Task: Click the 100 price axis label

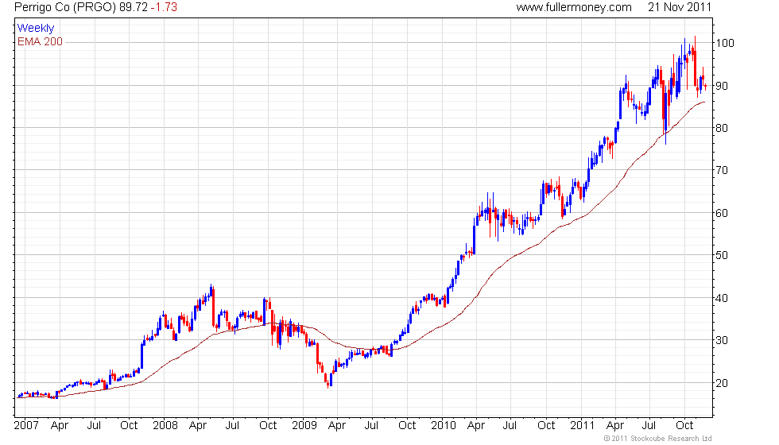Action: coord(724,43)
